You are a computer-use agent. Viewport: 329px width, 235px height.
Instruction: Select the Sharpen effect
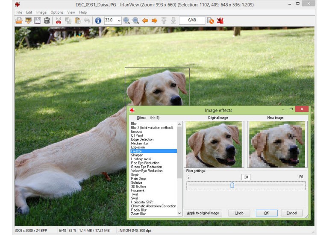click(x=137, y=155)
